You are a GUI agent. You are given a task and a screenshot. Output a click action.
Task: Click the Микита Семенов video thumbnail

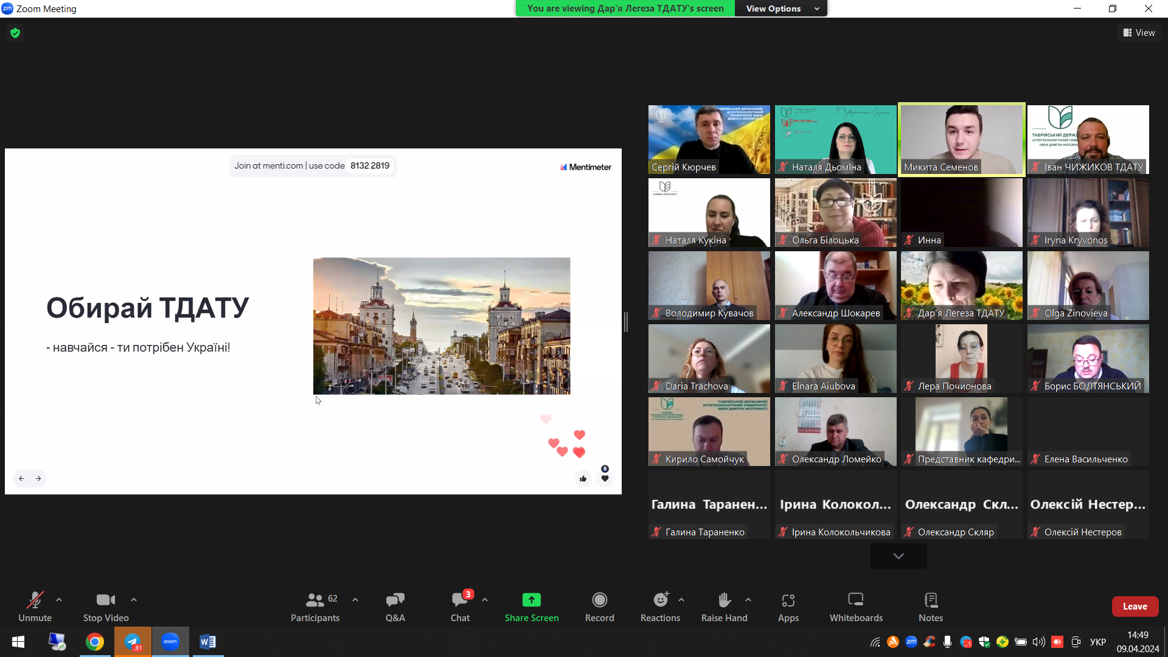tap(961, 139)
